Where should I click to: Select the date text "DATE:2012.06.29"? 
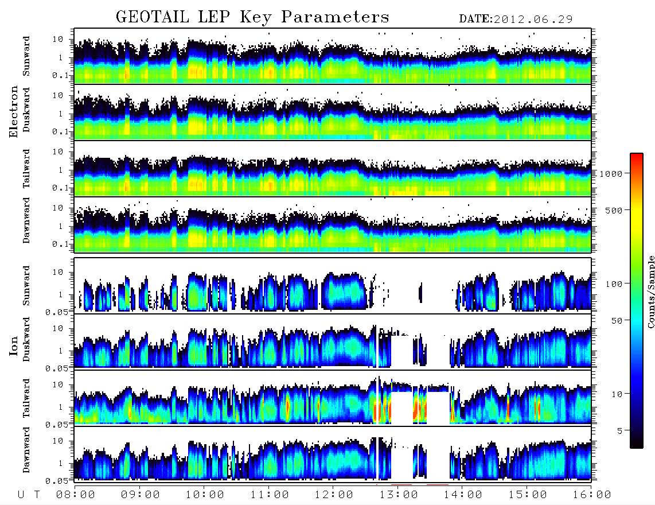[516, 19]
